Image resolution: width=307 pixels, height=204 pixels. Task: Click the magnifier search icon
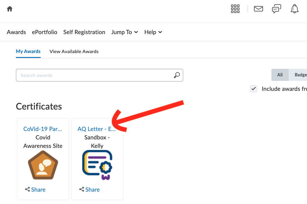coord(177,75)
